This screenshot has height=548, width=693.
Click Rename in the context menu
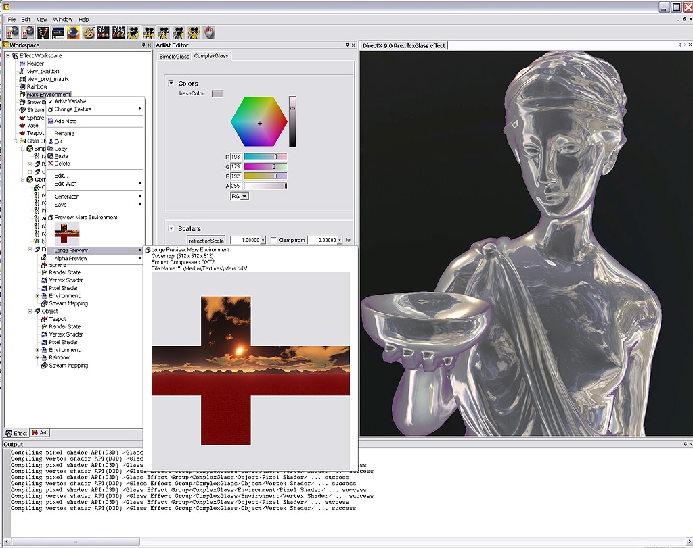click(66, 134)
